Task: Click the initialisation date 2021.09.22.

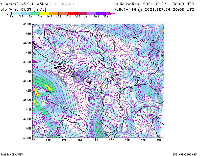Action: (155, 4)
